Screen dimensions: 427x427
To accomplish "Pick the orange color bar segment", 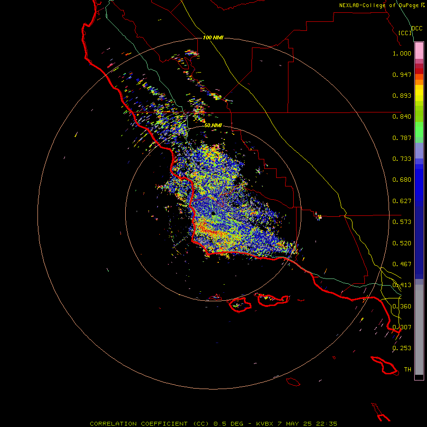I will pos(419,82).
